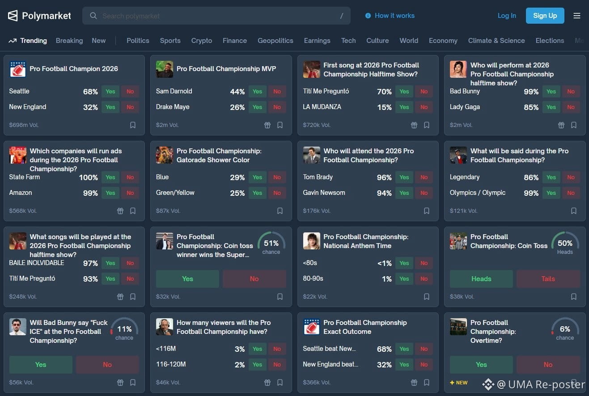
Task: Buy Yes on Bad Bunny halftime performance
Action: pos(551,92)
